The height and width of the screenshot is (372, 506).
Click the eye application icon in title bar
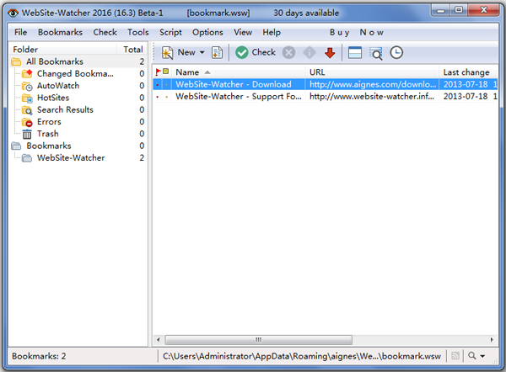click(13, 13)
